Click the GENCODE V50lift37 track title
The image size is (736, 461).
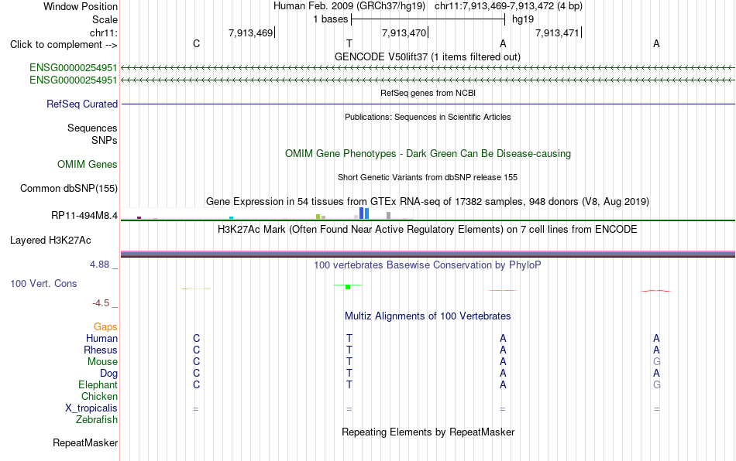427,56
